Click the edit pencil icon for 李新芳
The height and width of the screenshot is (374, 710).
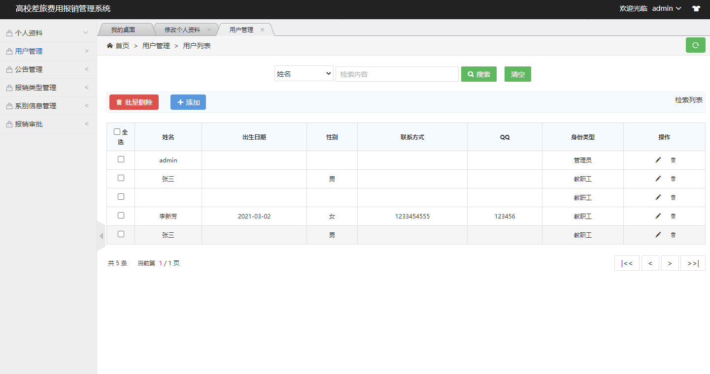(658, 216)
